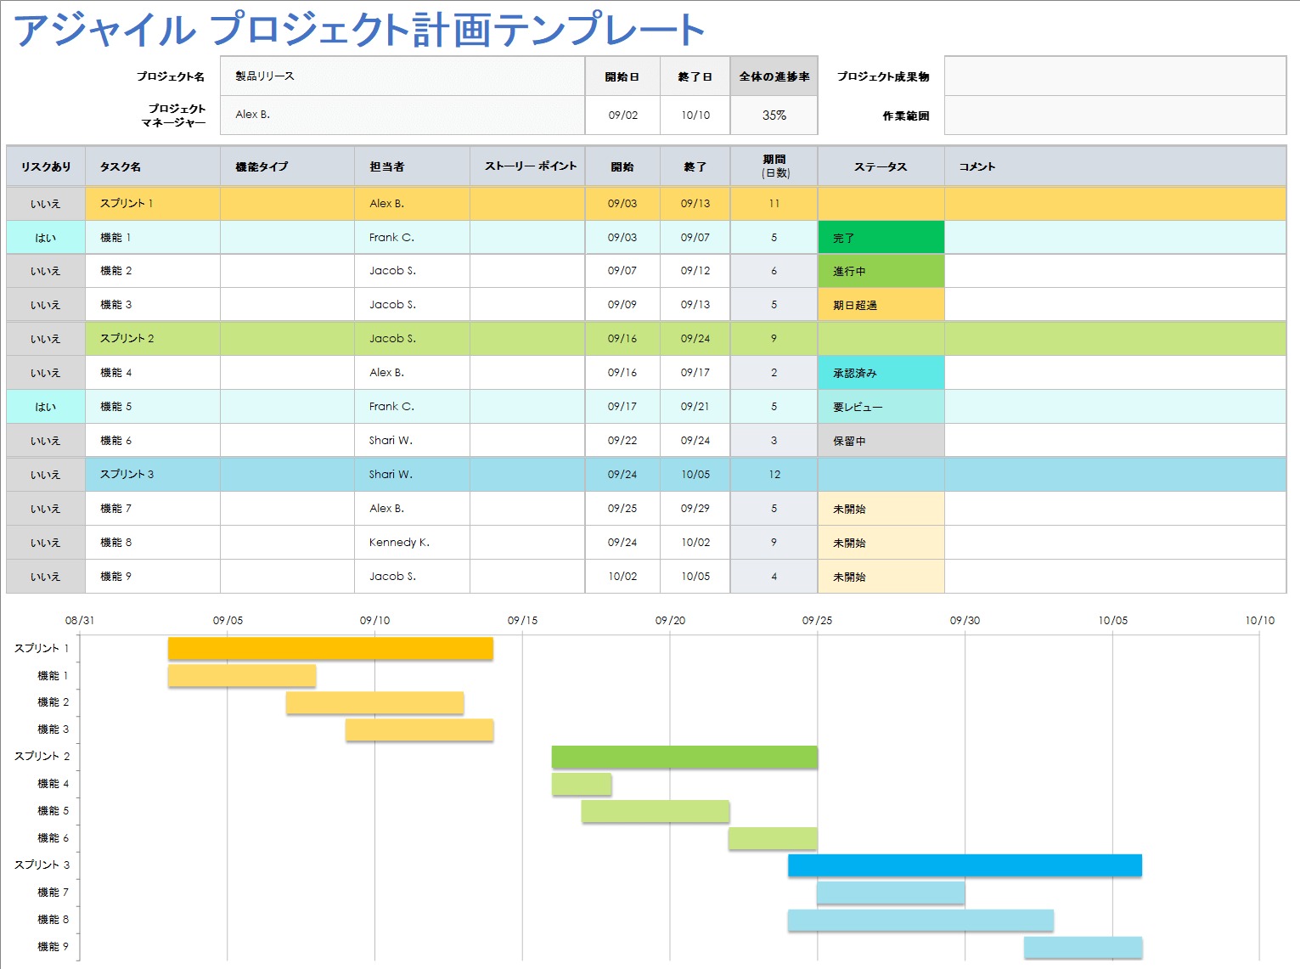Select the project name cell '製品リリース'
This screenshot has width=1300, height=969.
tap(402, 76)
